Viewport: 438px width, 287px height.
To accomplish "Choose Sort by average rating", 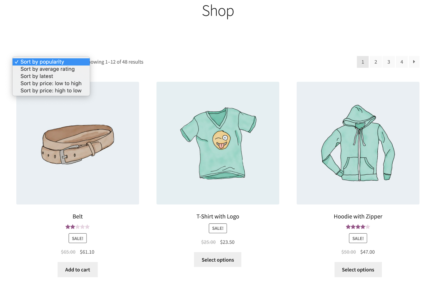I will (48, 69).
